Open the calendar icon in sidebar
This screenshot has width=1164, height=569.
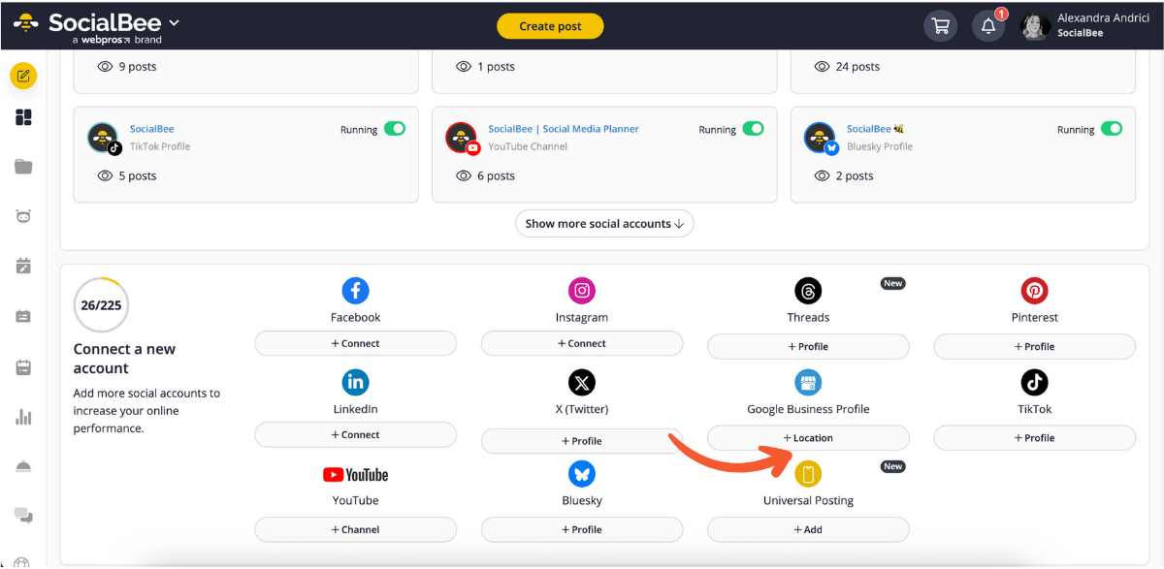23,367
